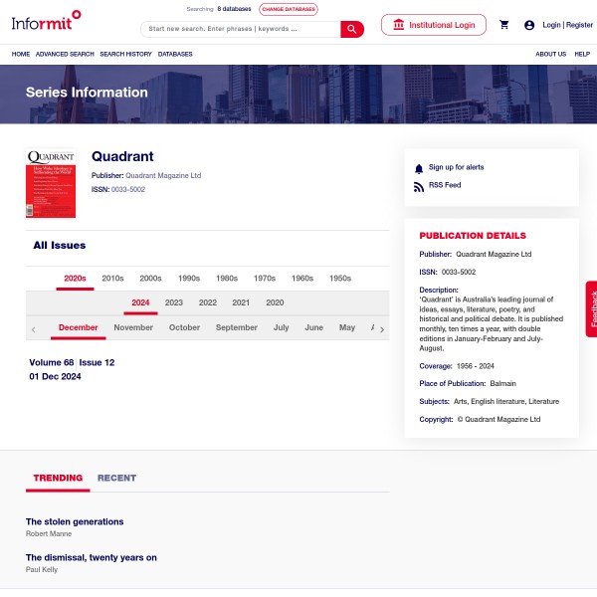Click the Informit logo
Viewport: 597px width, 597px height.
46,17
